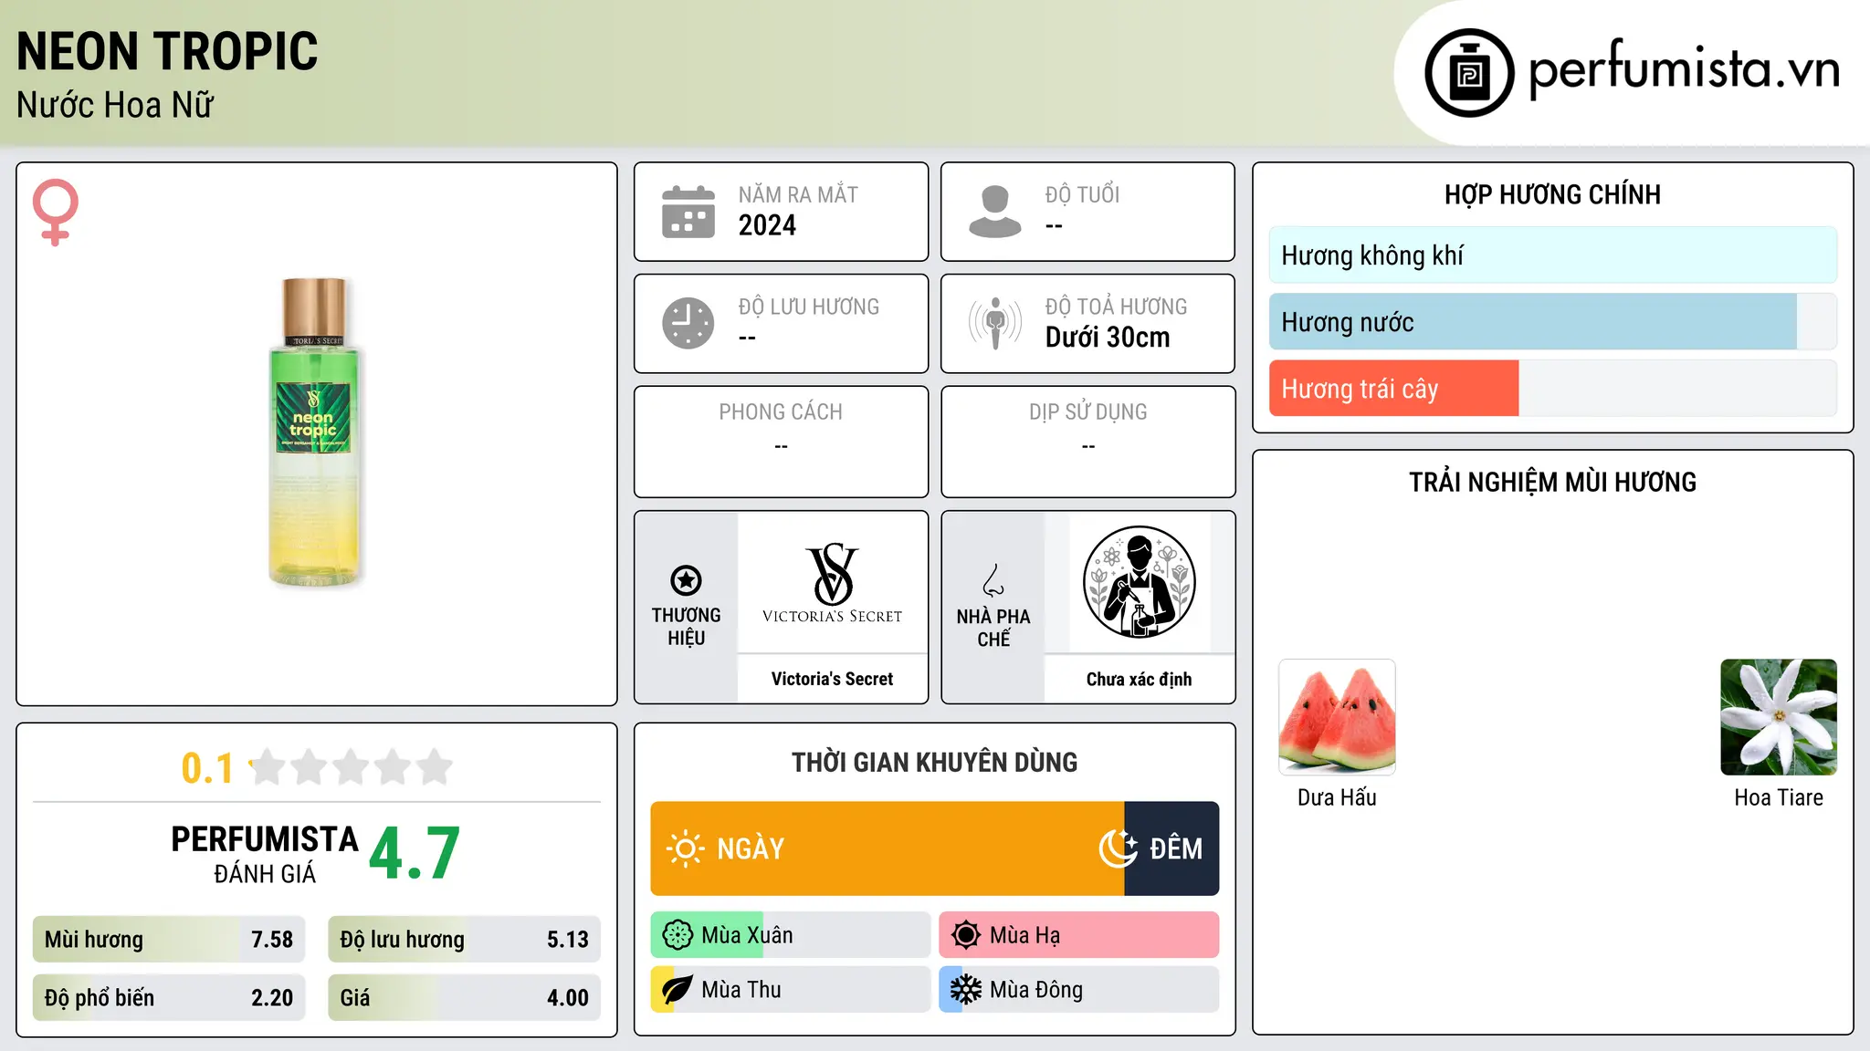Screen dimensions: 1870x1051
Task: Click the Đêm nighttime usage segment
Action: (1171, 848)
